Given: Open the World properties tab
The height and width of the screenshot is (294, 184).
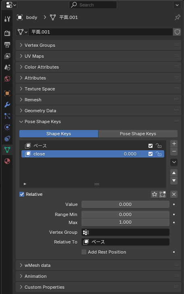Looking at the screenshot, I should (7, 79).
